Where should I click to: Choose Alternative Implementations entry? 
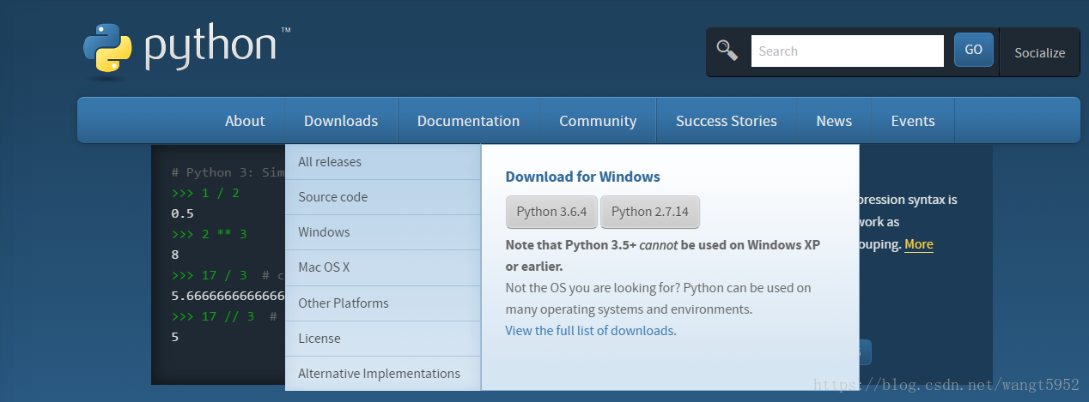[x=383, y=374]
